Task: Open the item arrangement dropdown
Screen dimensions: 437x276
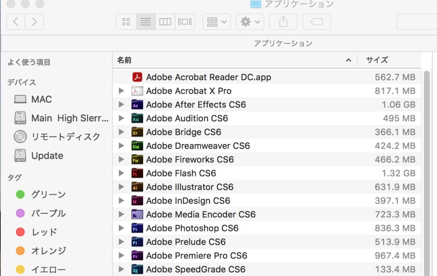Action: (216, 22)
